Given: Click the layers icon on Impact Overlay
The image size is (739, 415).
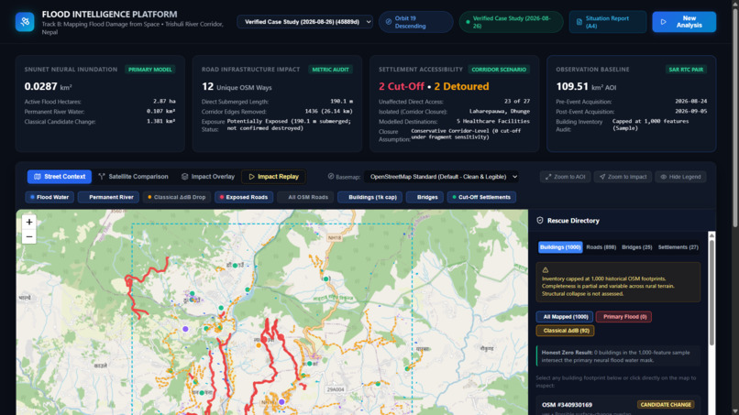Looking at the screenshot, I should click(x=185, y=177).
